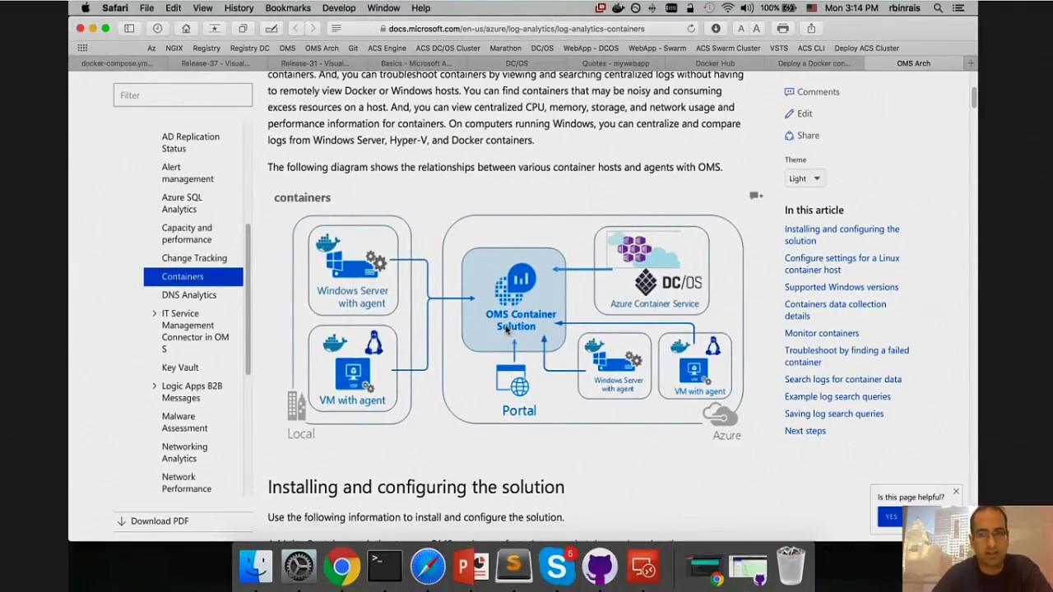This screenshot has height=592, width=1053.
Task: Open PowerPoint from the dock
Action: (x=470, y=566)
